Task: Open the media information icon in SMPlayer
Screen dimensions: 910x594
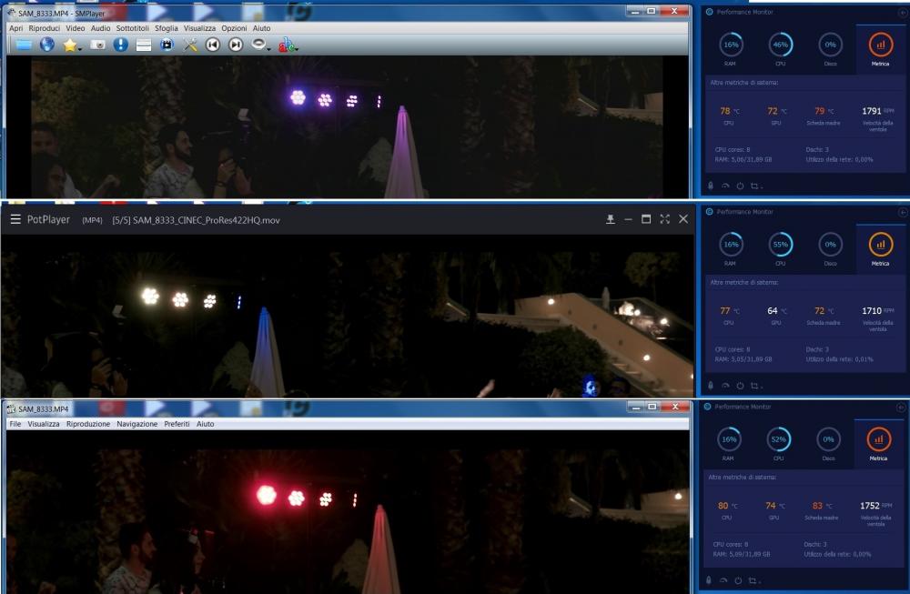Action: tap(121, 45)
